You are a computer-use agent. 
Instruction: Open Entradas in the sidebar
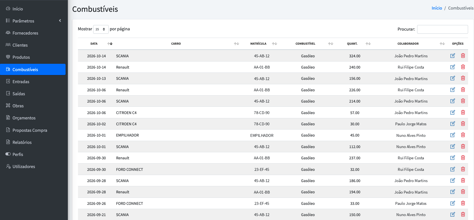(33, 81)
